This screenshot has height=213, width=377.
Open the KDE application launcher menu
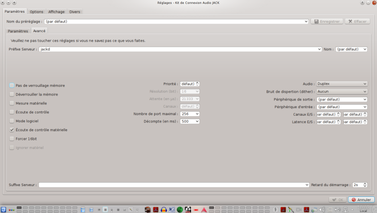[3, 210]
